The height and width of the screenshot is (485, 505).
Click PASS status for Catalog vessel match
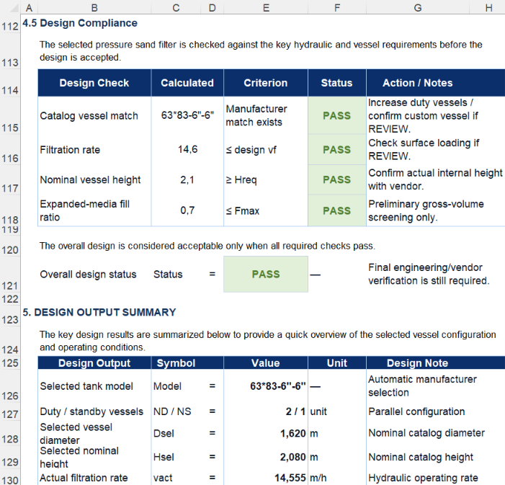pyautogui.click(x=337, y=116)
